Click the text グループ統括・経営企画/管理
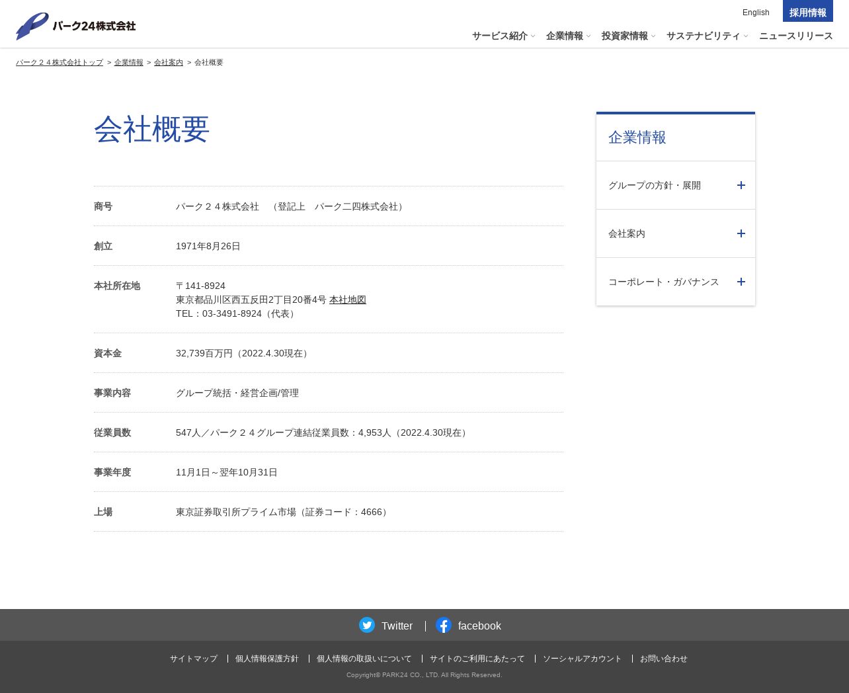The width and height of the screenshot is (849, 693). [x=237, y=393]
